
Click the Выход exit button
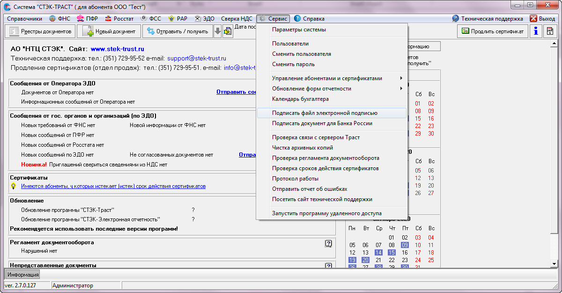[x=542, y=19]
